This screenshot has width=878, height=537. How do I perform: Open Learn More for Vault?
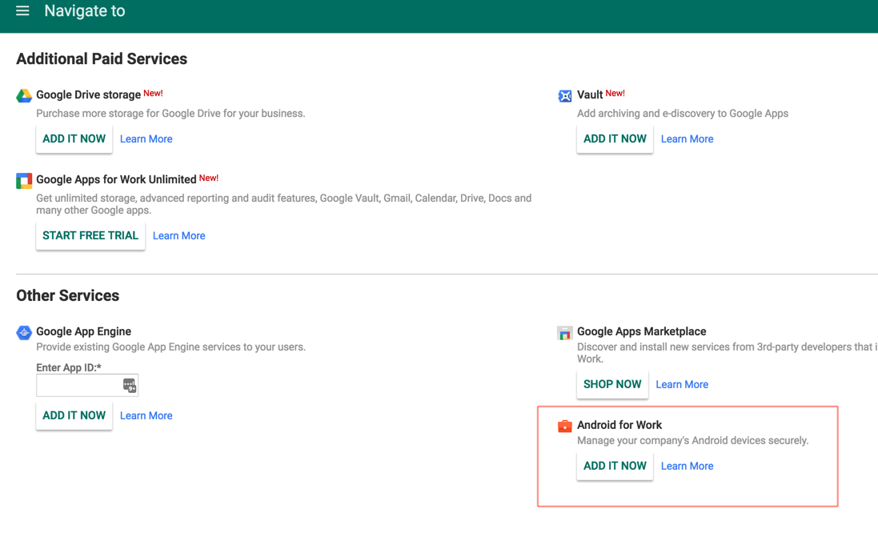click(688, 139)
